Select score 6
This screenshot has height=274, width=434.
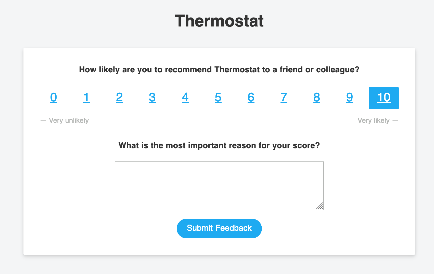point(251,98)
